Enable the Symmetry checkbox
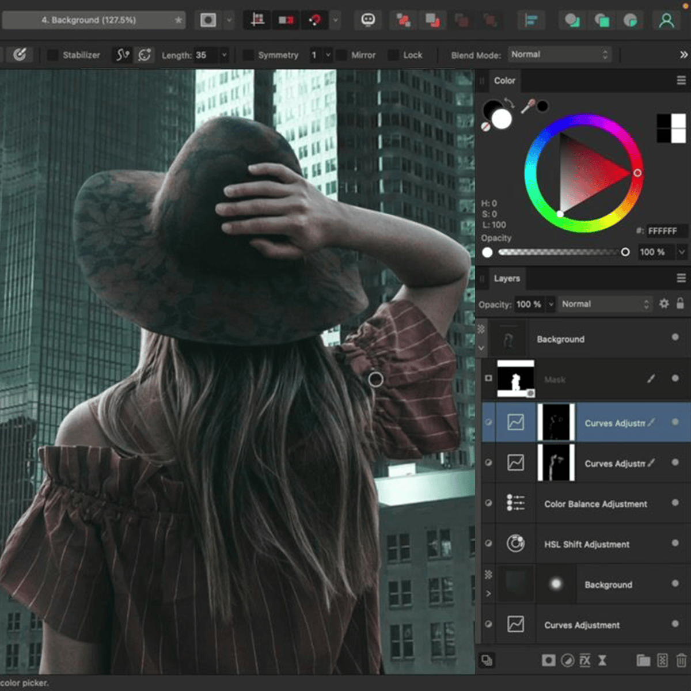Viewport: 691px width, 691px height. point(248,55)
